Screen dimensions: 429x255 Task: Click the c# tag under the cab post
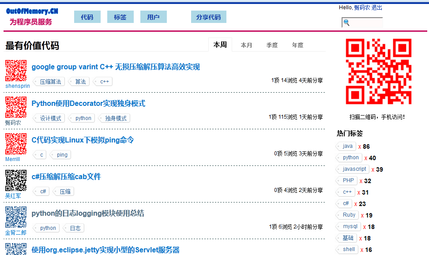point(41,191)
